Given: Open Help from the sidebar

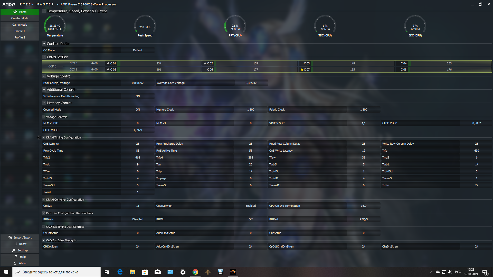Looking at the screenshot, I should coord(20,257).
